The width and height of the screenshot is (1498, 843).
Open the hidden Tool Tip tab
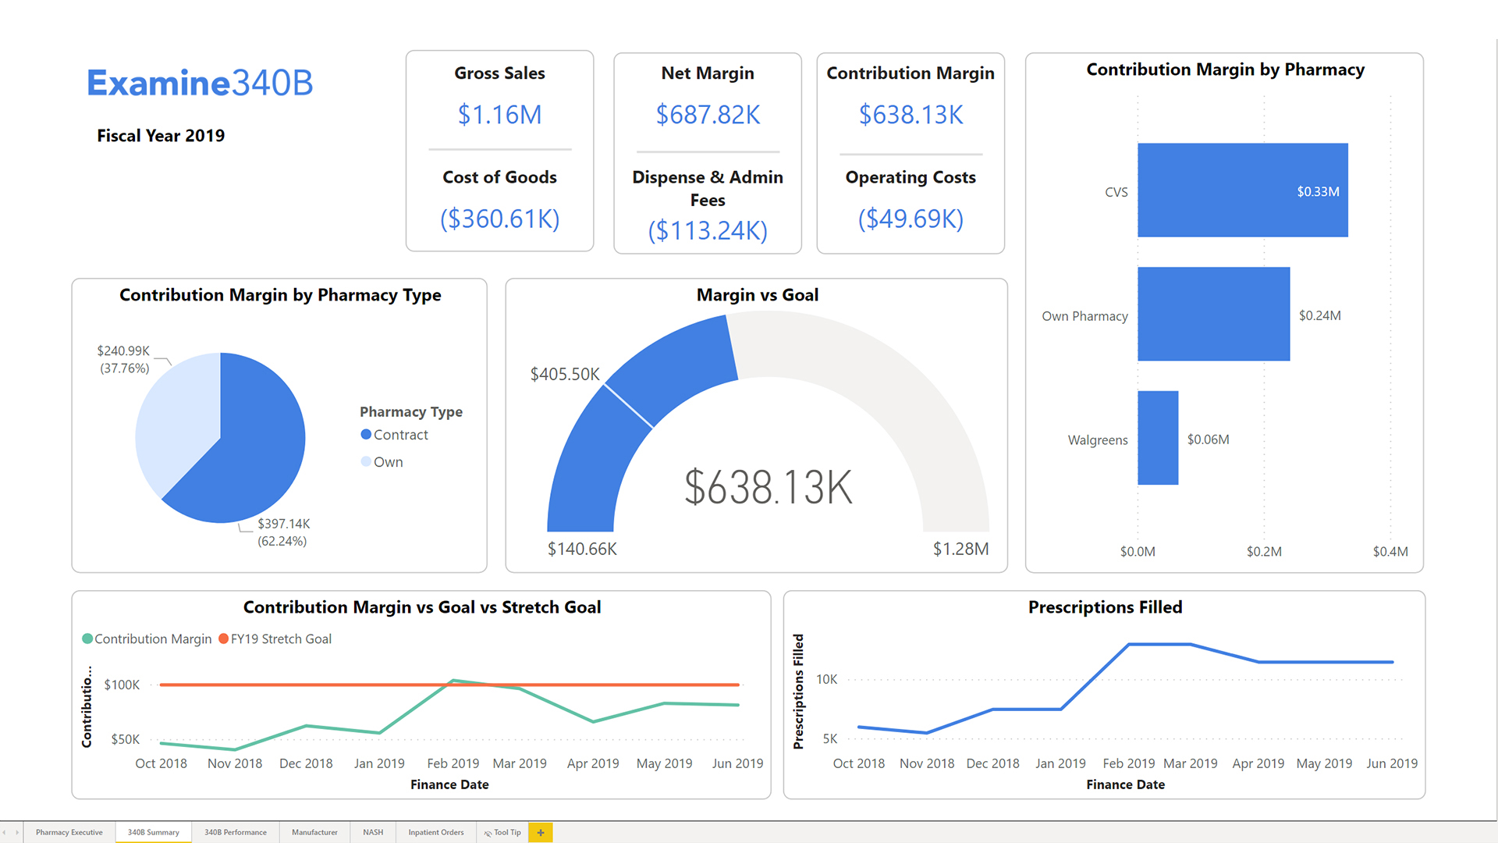(x=502, y=832)
